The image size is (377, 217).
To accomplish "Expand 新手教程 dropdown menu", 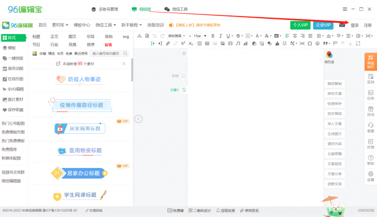I will coord(131,25).
